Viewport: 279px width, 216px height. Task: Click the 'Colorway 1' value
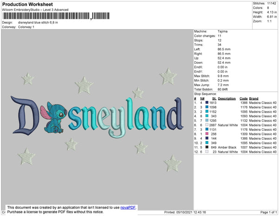pos(26,27)
